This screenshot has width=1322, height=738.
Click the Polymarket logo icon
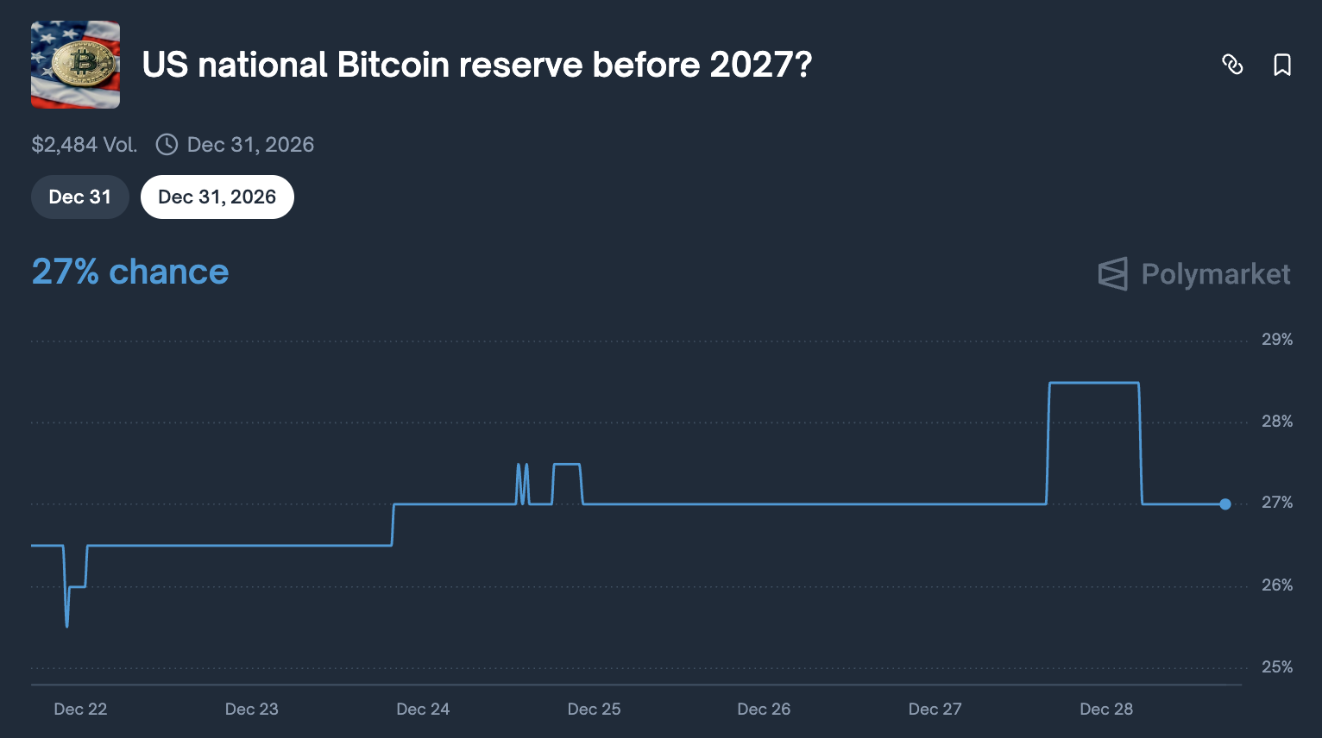(1113, 274)
